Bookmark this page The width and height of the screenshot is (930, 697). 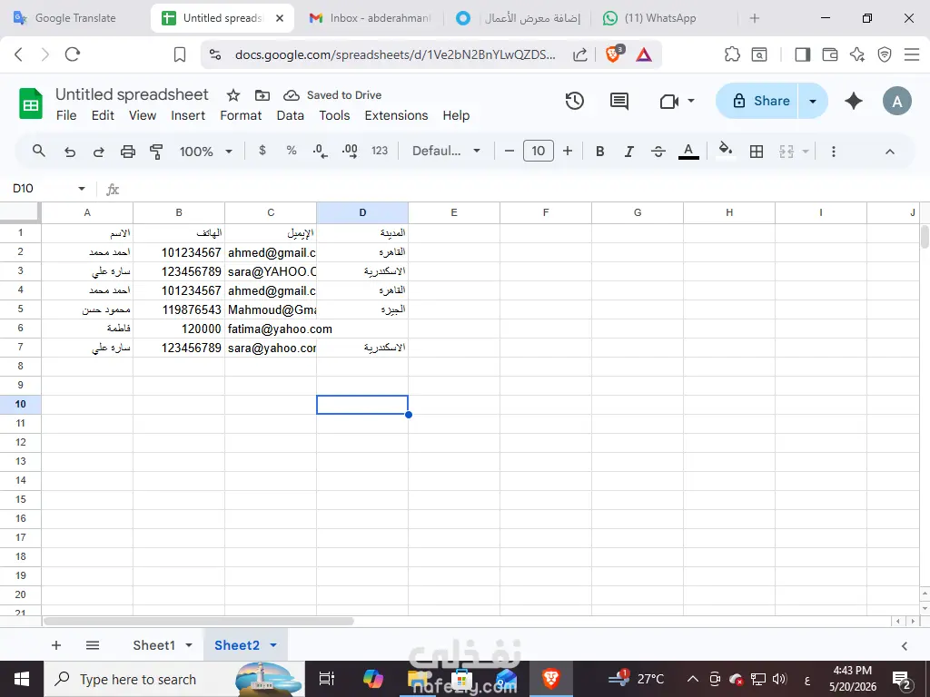pos(179,54)
